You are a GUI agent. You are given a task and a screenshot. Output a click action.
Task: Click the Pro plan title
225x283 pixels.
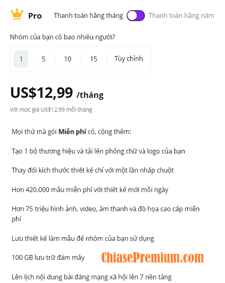pyautogui.click(x=35, y=16)
